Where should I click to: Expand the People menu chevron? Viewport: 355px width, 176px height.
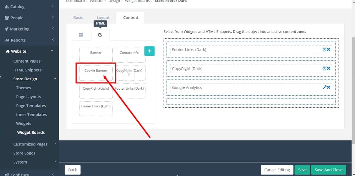coord(53,17)
